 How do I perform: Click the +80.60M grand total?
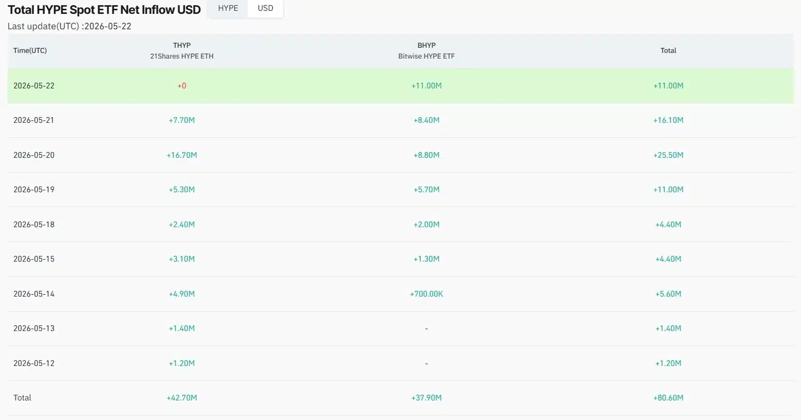pyautogui.click(x=668, y=398)
